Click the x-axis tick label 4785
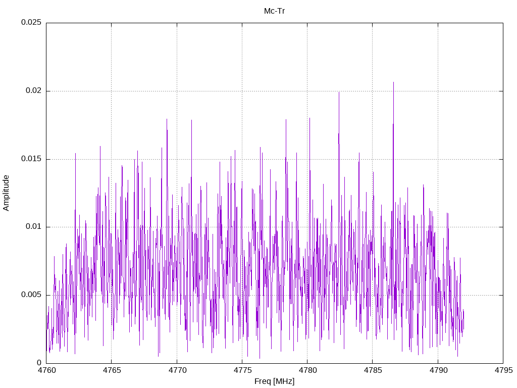 point(373,370)
